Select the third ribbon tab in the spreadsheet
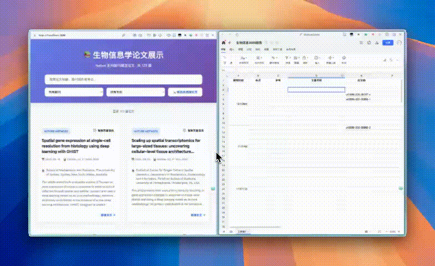 coord(241,49)
